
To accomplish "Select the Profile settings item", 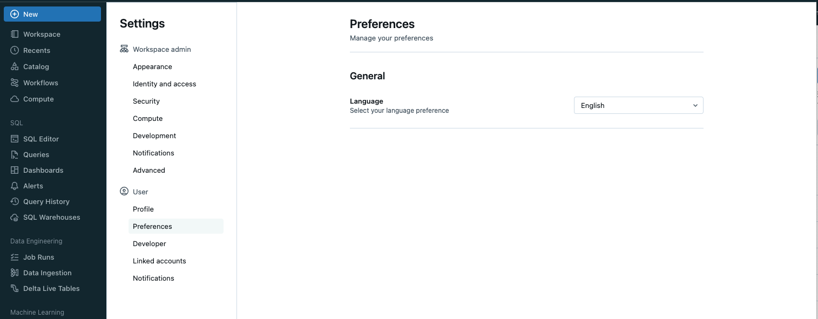I will click(x=143, y=209).
